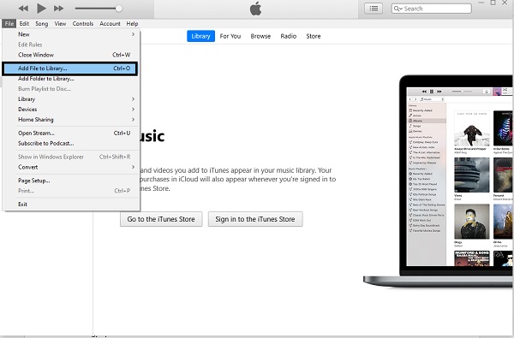Switch to the Store tab
The image size is (514, 338).
[314, 36]
